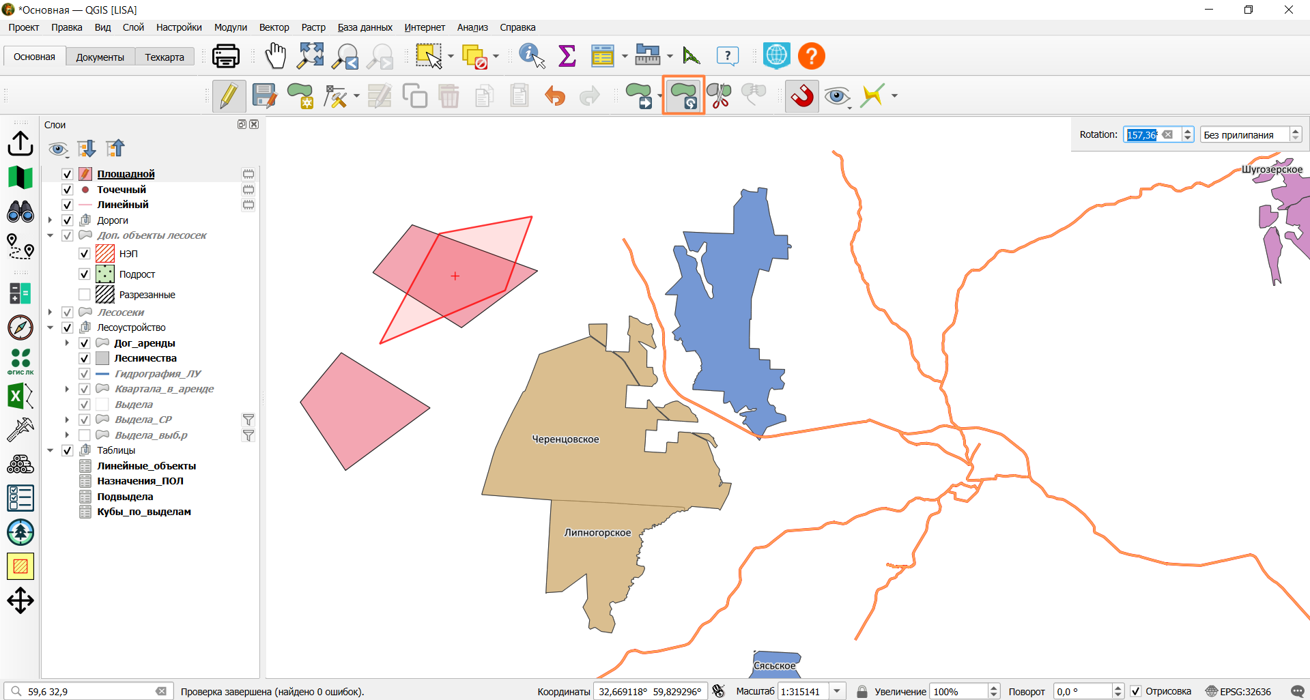Click the Undo arrow icon
Viewport: 1310px width, 700px height.
tap(555, 96)
